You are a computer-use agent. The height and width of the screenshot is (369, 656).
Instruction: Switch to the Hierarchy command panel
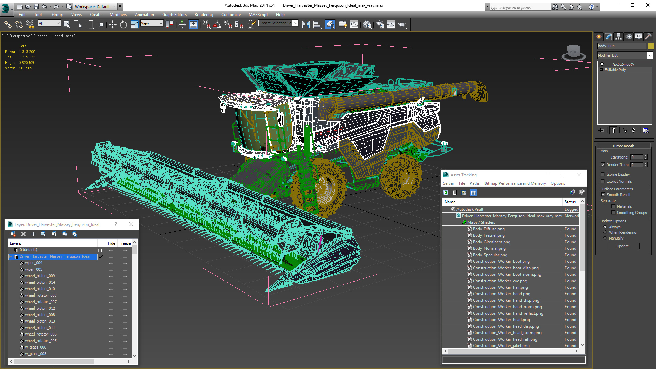(x=618, y=37)
